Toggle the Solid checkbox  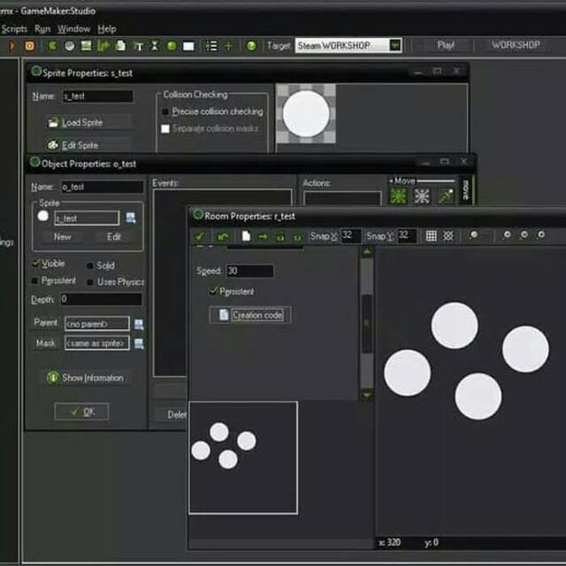89,265
